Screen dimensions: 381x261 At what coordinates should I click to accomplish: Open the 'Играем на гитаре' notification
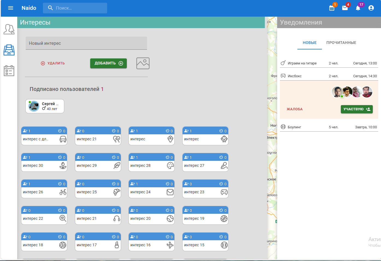point(329,63)
